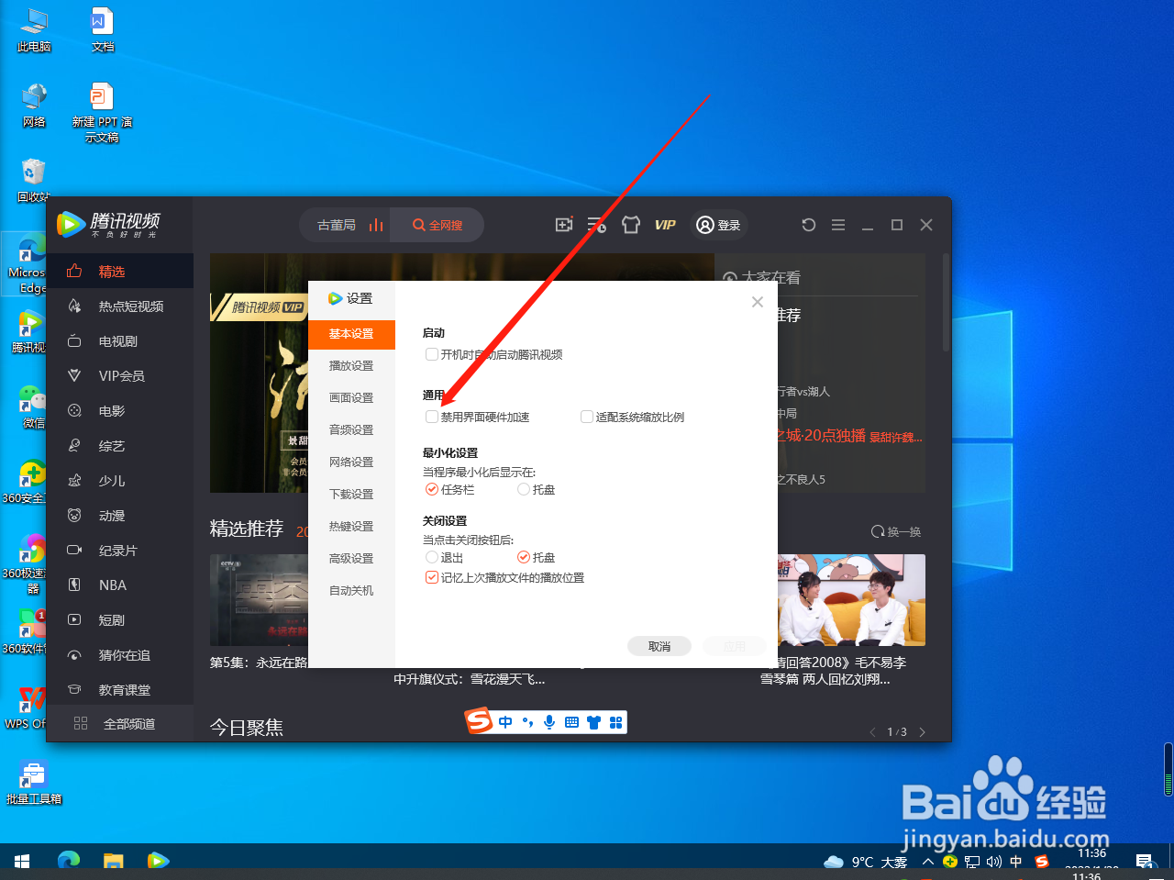The height and width of the screenshot is (880, 1174).
Task: Click the Sogou toolbar skin shirt icon
Action: 593,722
